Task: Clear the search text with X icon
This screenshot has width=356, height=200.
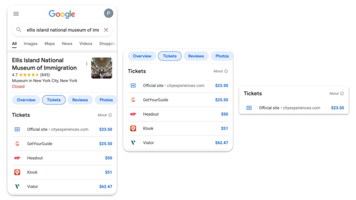Action: point(106,30)
